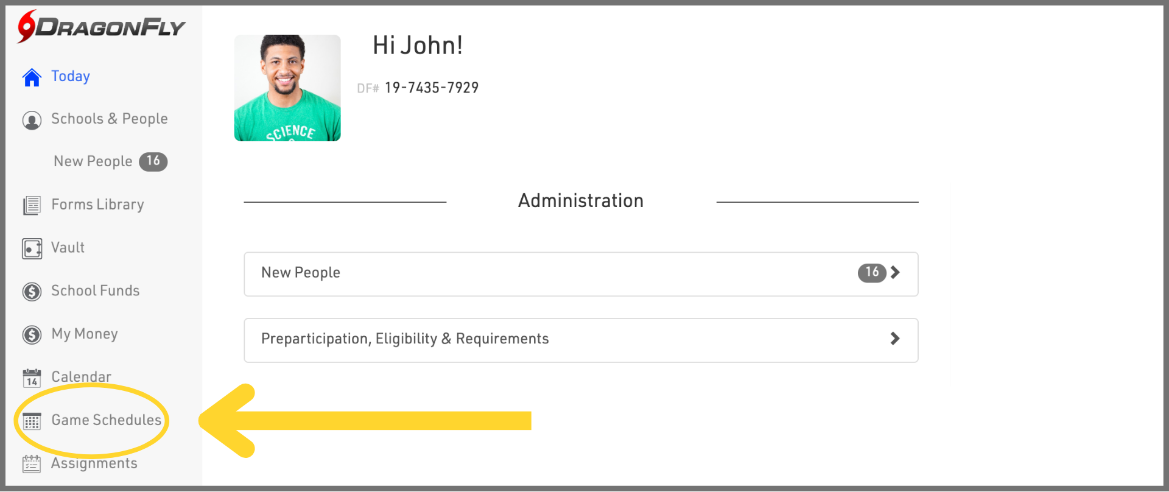Click the Forms Library document icon

[x=32, y=206]
